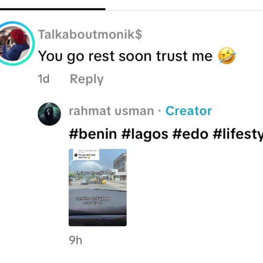Tap the laughing emoji in the comment

point(227,55)
